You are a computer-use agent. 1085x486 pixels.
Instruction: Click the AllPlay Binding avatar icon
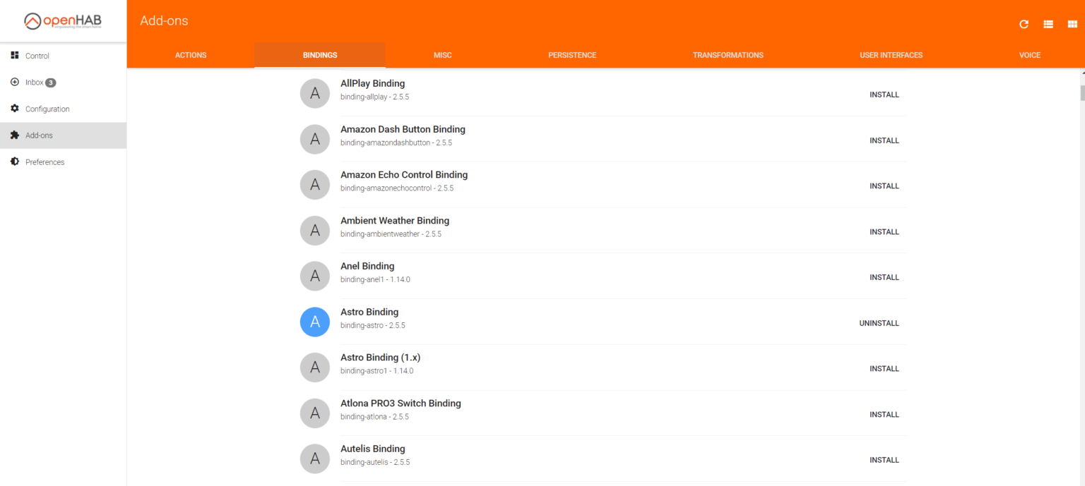[x=314, y=93]
